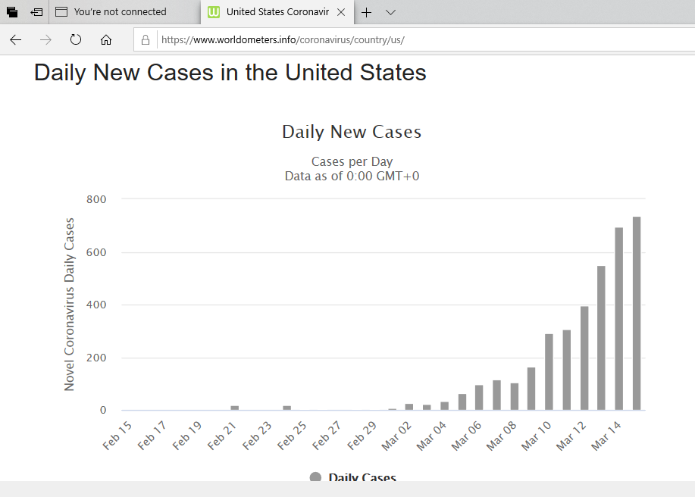This screenshot has width=695, height=497.
Task: Expand the tab previews chevron
Action: coord(390,12)
